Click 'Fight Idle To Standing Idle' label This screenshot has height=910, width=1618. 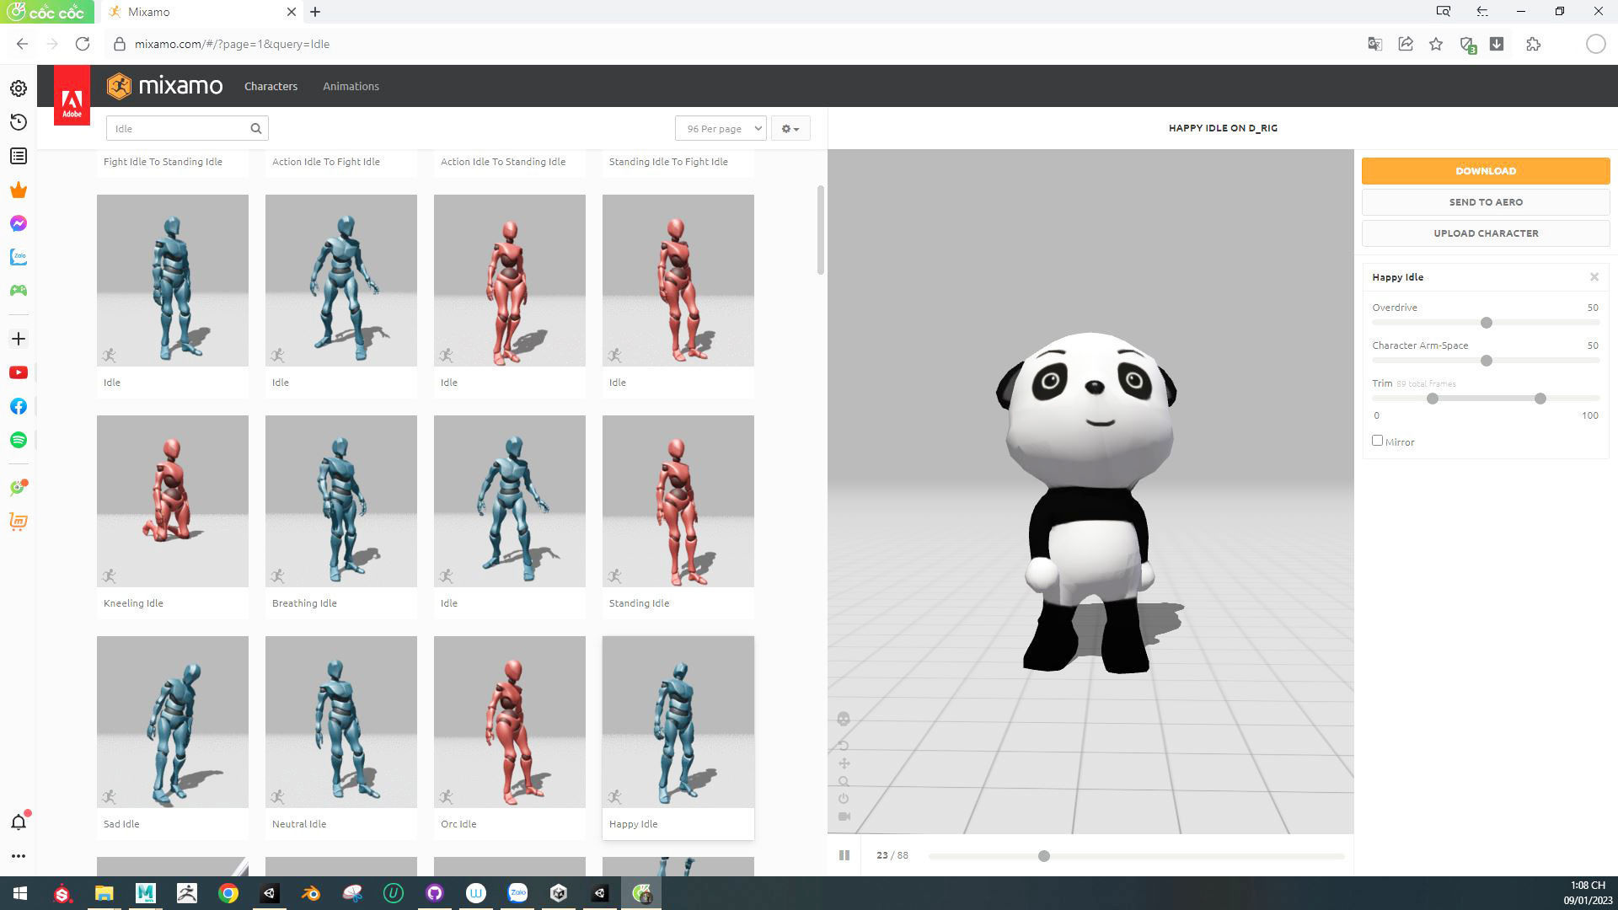pos(163,162)
